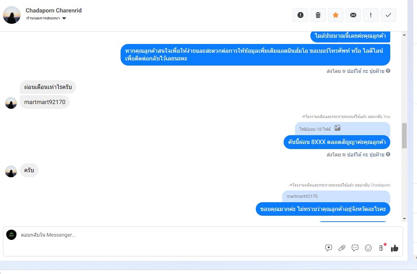This screenshot has width=417, height=274.
Task: Delete conversation with trash icon
Action: click(318, 15)
